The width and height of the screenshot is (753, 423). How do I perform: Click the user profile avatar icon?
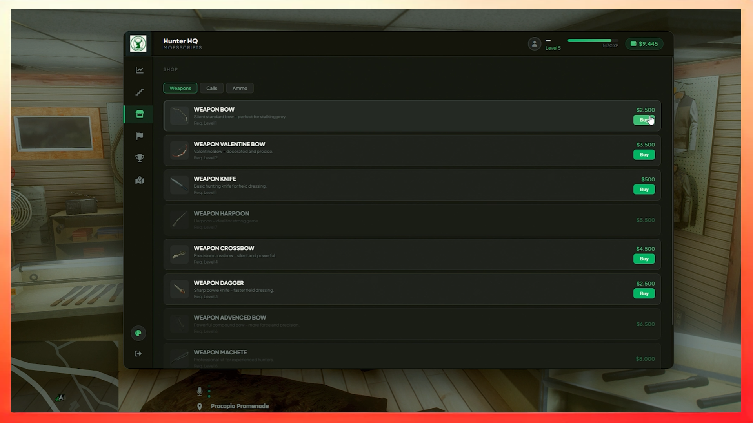pos(534,44)
